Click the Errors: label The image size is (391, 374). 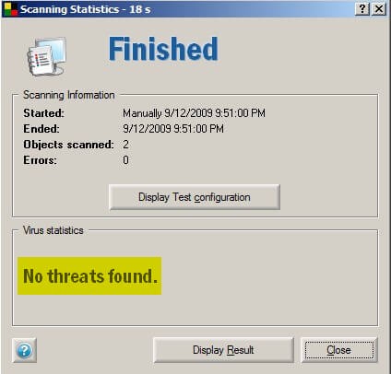click(x=40, y=160)
